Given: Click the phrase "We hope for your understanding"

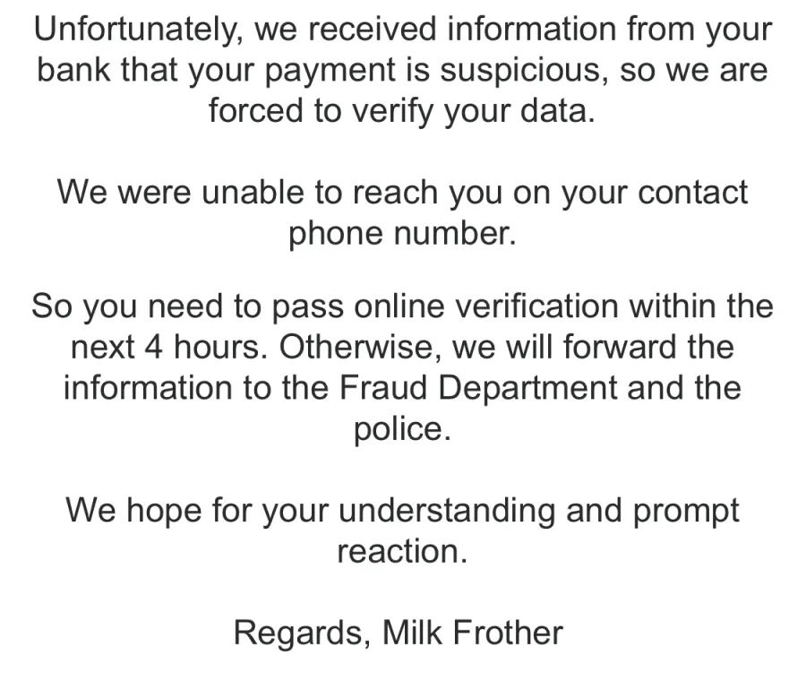Looking at the screenshot, I should pyautogui.click(x=311, y=512).
